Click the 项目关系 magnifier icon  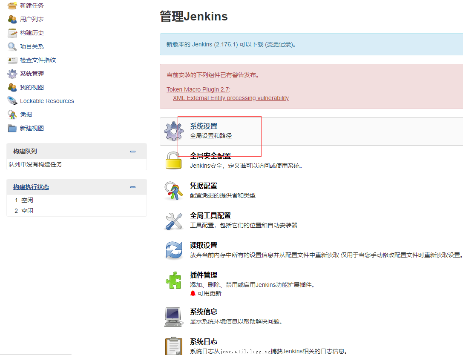12,46
